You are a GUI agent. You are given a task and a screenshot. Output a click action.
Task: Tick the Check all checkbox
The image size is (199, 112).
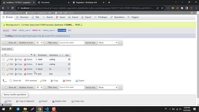coord(11,81)
